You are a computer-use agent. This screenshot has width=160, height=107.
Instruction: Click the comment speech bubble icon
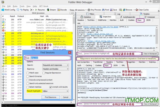(18, 10)
